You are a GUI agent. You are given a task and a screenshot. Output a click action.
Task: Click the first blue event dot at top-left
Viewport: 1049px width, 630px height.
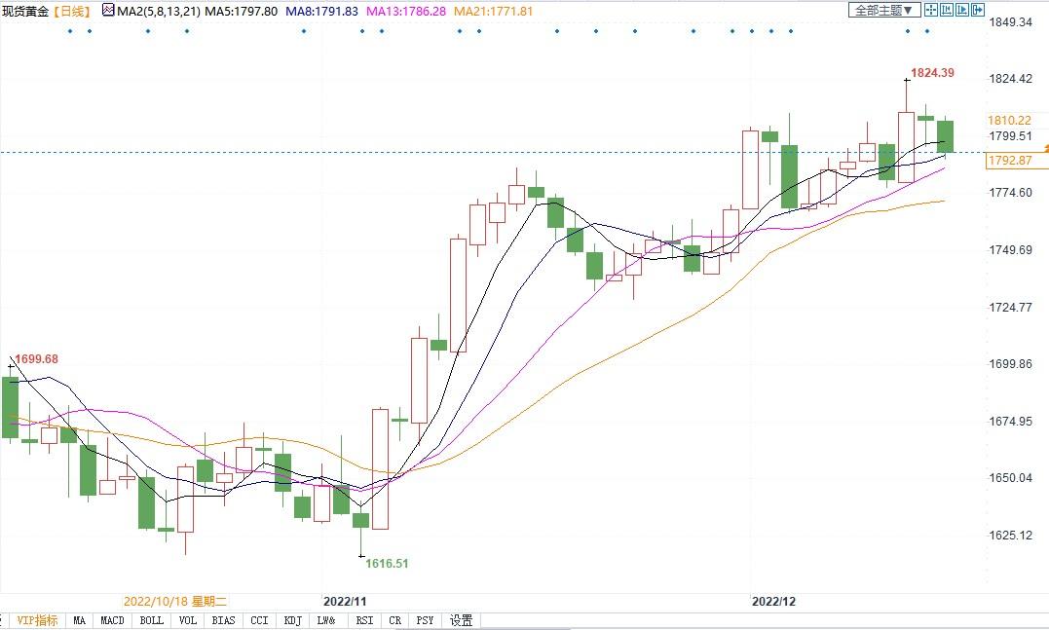point(70,31)
